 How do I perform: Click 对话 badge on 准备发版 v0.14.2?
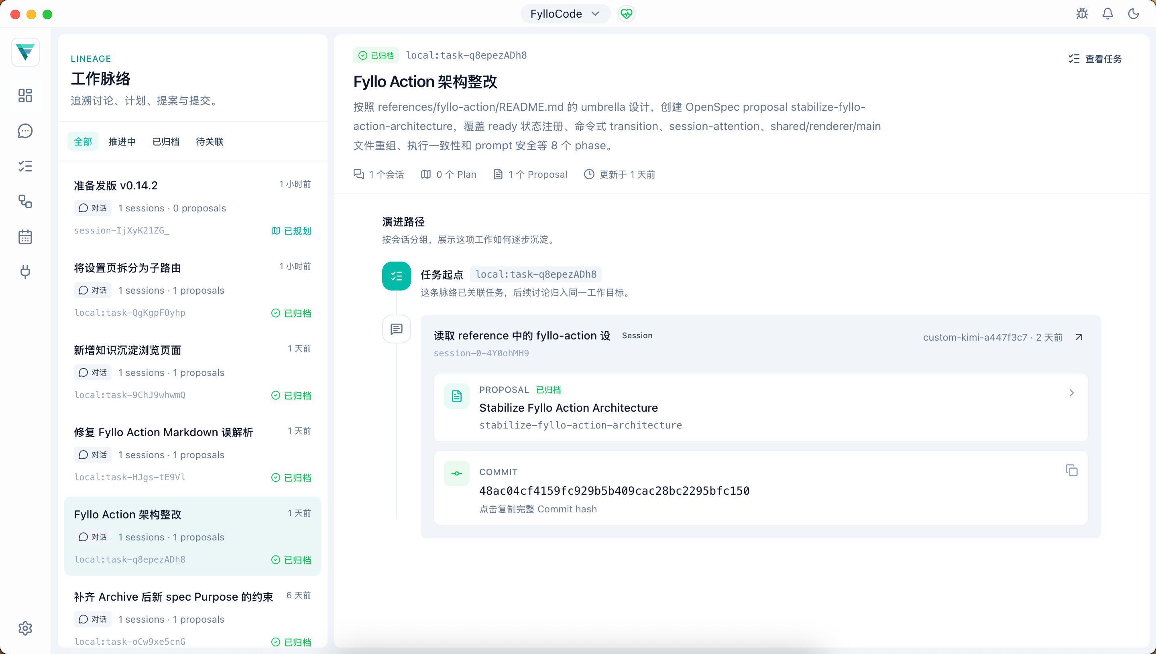(x=93, y=208)
